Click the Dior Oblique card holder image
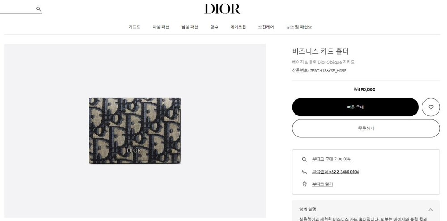This screenshot has width=447, height=221. coord(135,131)
